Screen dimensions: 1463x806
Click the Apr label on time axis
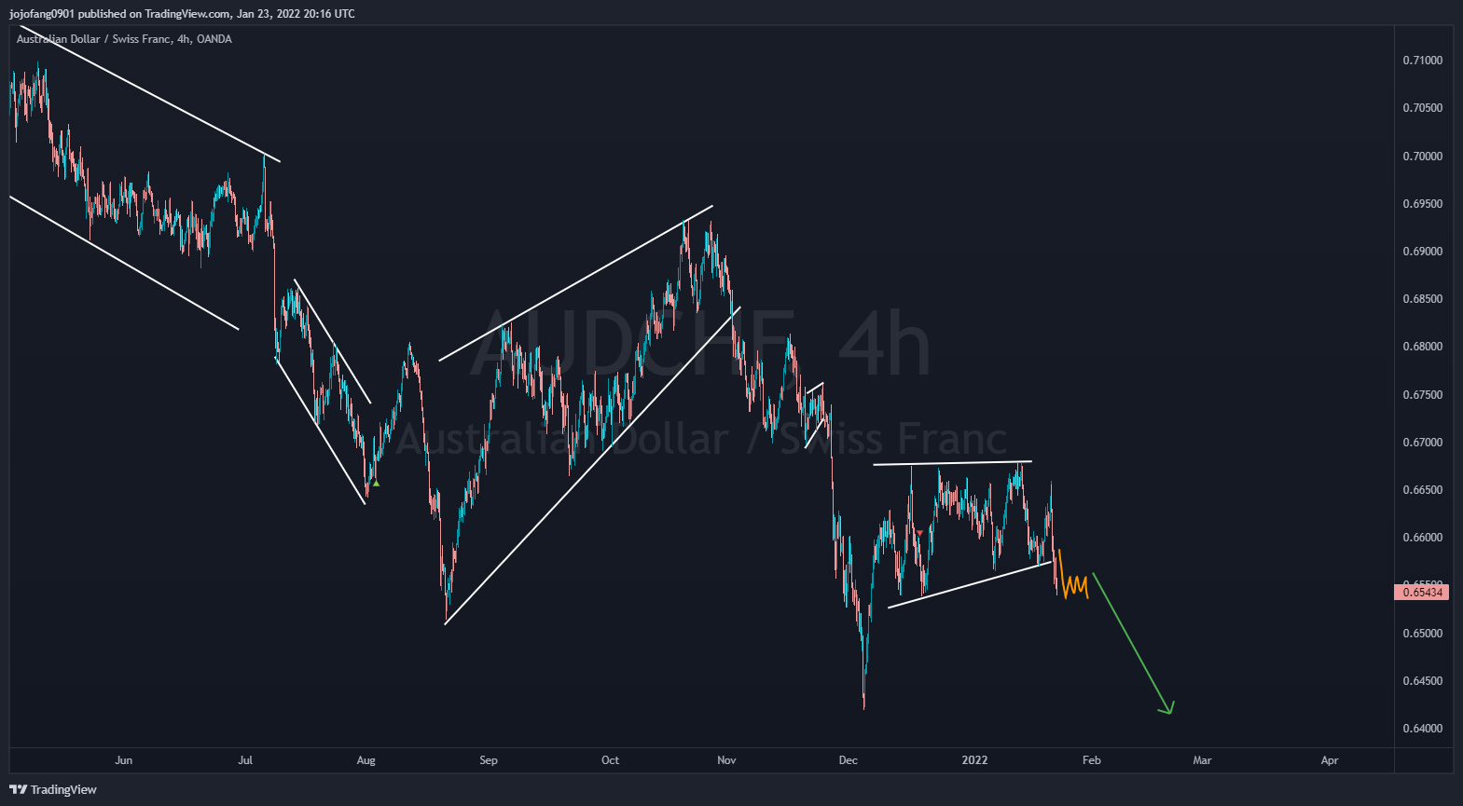click(x=1330, y=760)
